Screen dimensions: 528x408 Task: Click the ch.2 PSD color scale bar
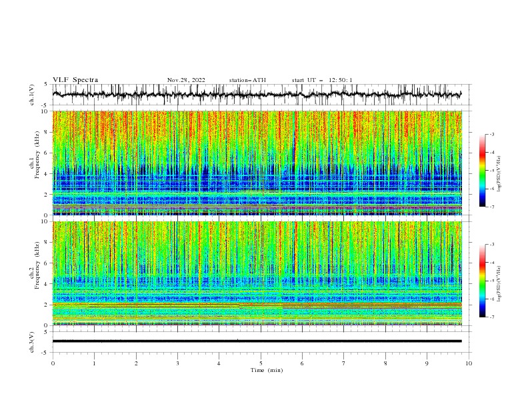click(482, 281)
